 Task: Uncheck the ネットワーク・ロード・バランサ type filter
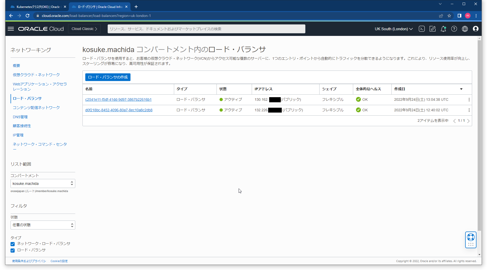[12, 244]
